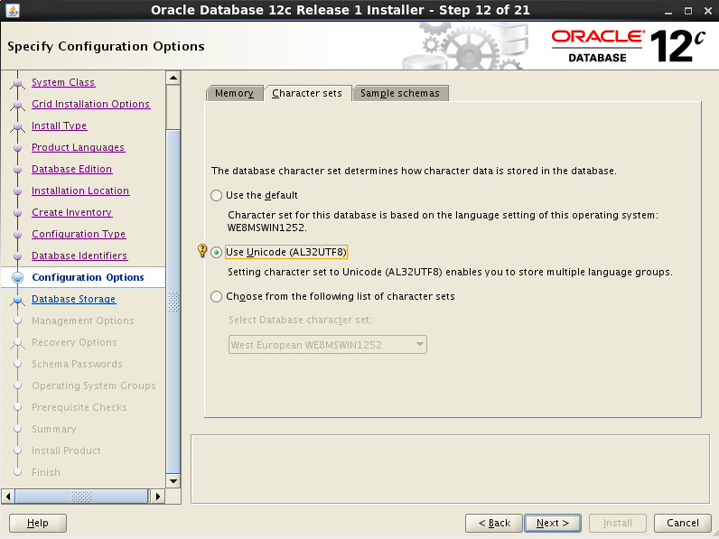Click the Finish step text
The width and height of the screenshot is (719, 539).
(x=46, y=472)
